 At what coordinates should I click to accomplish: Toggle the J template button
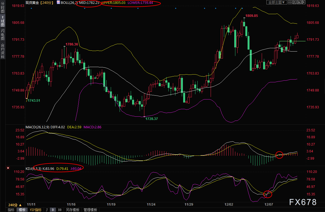[47, 210]
